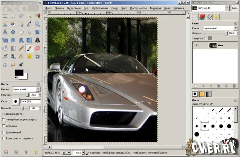The width and height of the screenshot is (240, 157).
Task: Open the Фильтры menu
Action: tap(155, 8)
